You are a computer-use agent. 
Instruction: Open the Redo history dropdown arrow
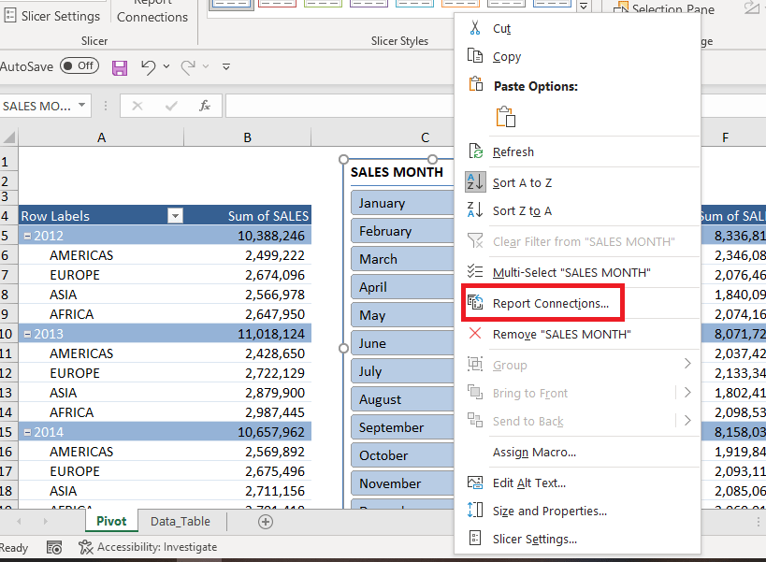pos(206,66)
